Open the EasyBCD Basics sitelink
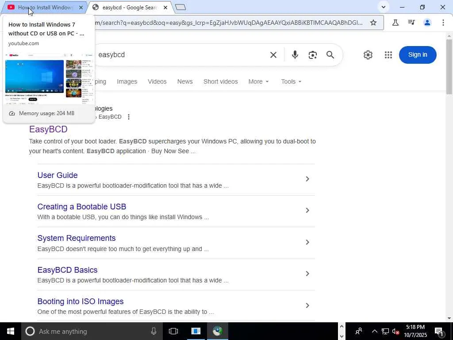This screenshot has height=340, width=453. 67,270
